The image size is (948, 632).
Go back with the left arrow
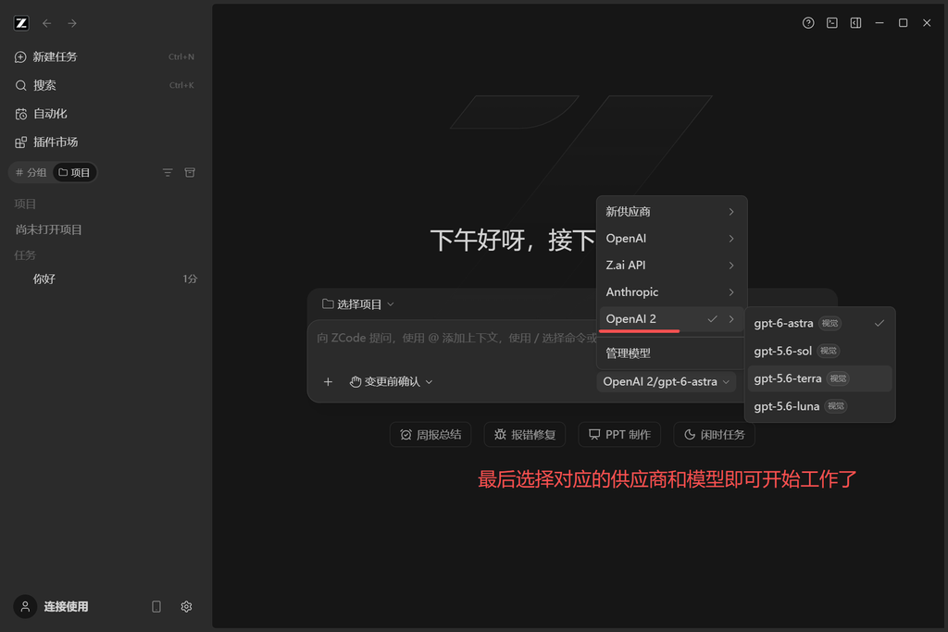tap(46, 23)
